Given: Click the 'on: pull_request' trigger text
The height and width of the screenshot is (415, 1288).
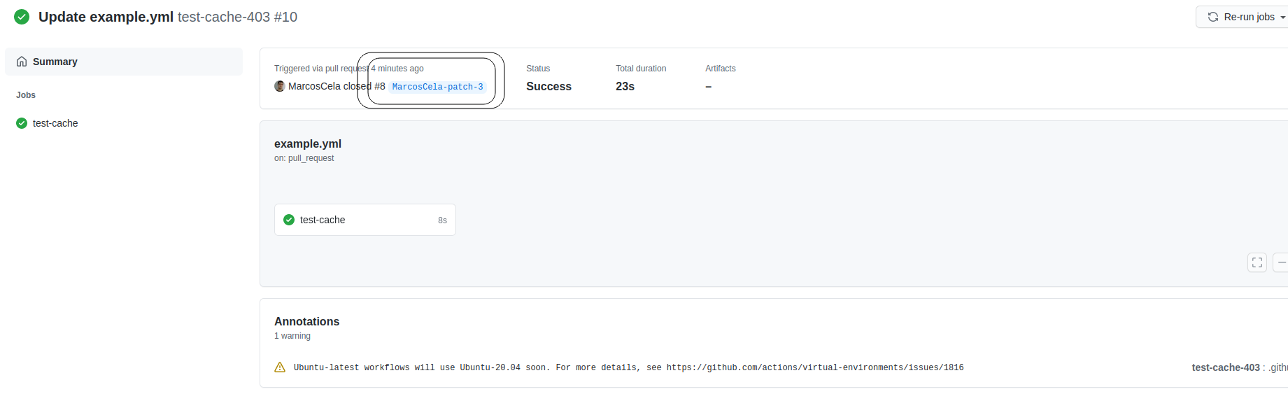Looking at the screenshot, I should click(x=304, y=158).
